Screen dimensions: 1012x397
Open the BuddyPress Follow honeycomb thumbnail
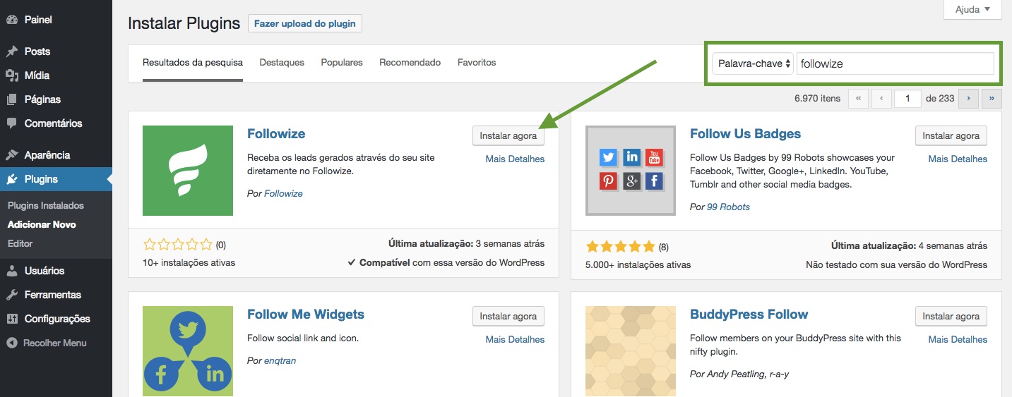click(x=631, y=351)
